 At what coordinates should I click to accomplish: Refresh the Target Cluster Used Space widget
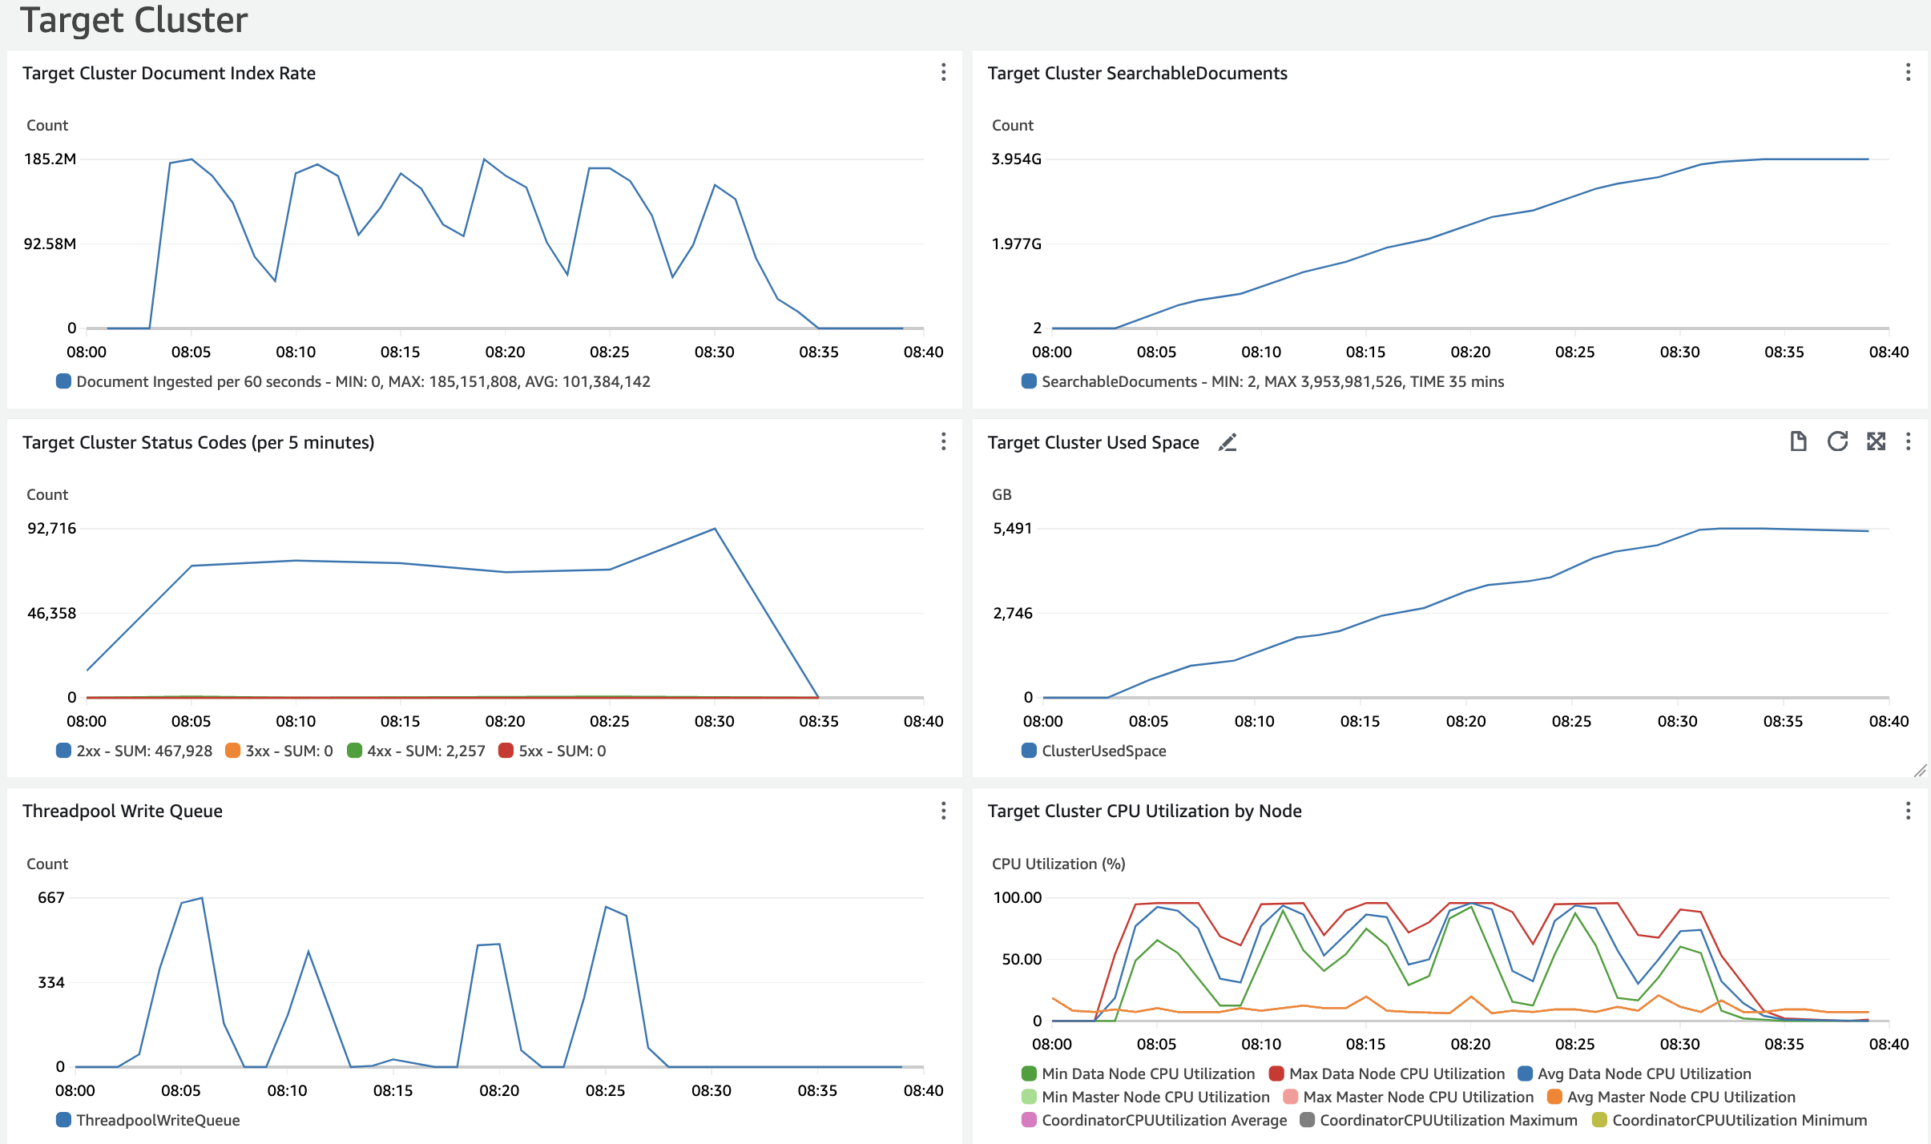pyautogui.click(x=1837, y=441)
